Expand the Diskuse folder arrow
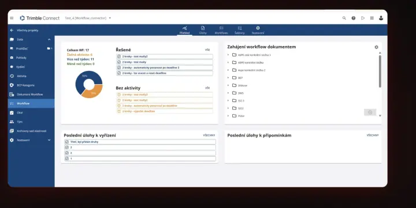Screen dimensions: 416x208 coord(228,85)
